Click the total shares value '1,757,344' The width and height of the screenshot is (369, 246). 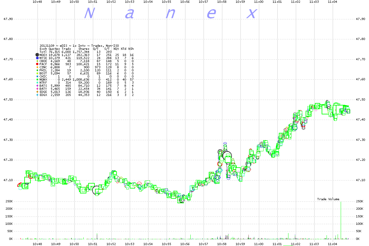click(81, 52)
